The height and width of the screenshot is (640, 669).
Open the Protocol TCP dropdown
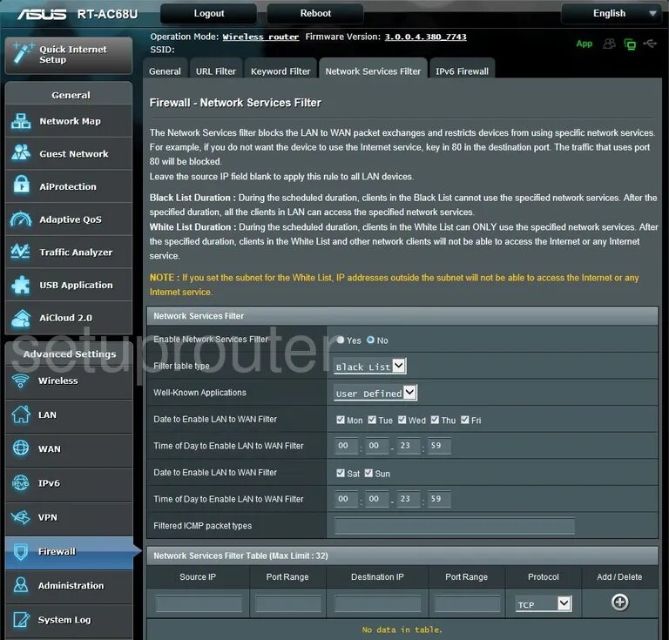543,603
